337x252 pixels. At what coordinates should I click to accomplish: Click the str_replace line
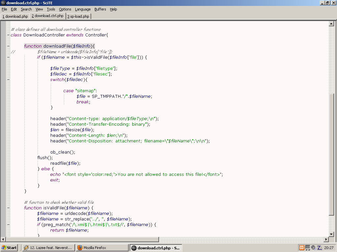(84, 219)
